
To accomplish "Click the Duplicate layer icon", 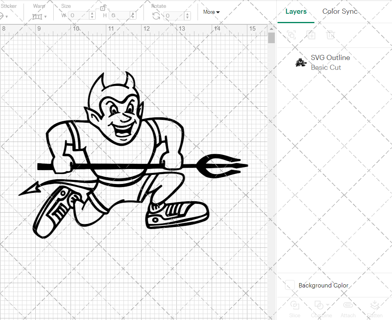I will pos(311,35).
